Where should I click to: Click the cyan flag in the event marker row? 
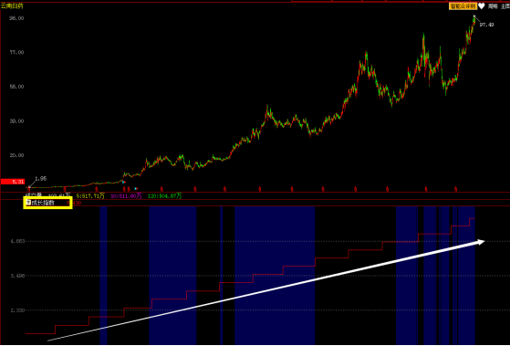click(x=136, y=188)
